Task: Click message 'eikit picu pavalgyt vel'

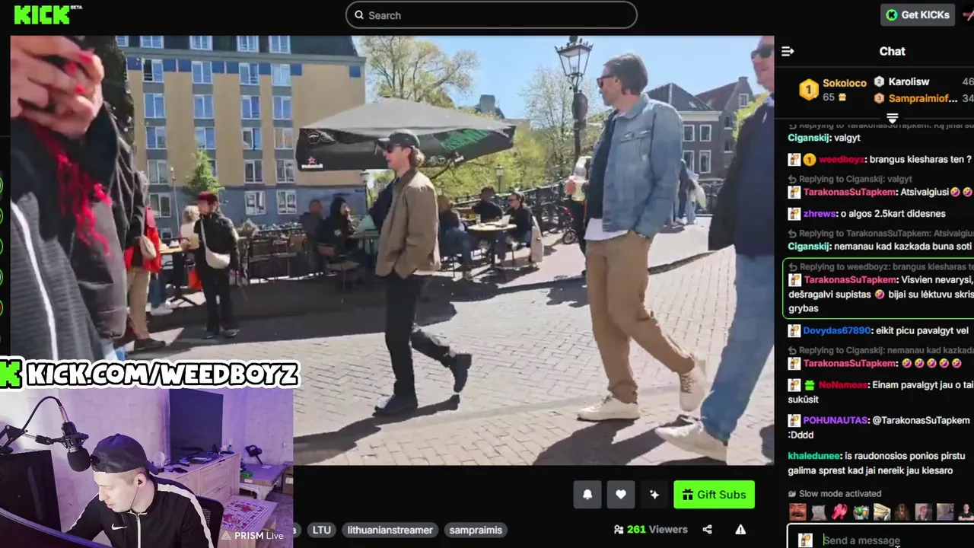Action: (922, 331)
